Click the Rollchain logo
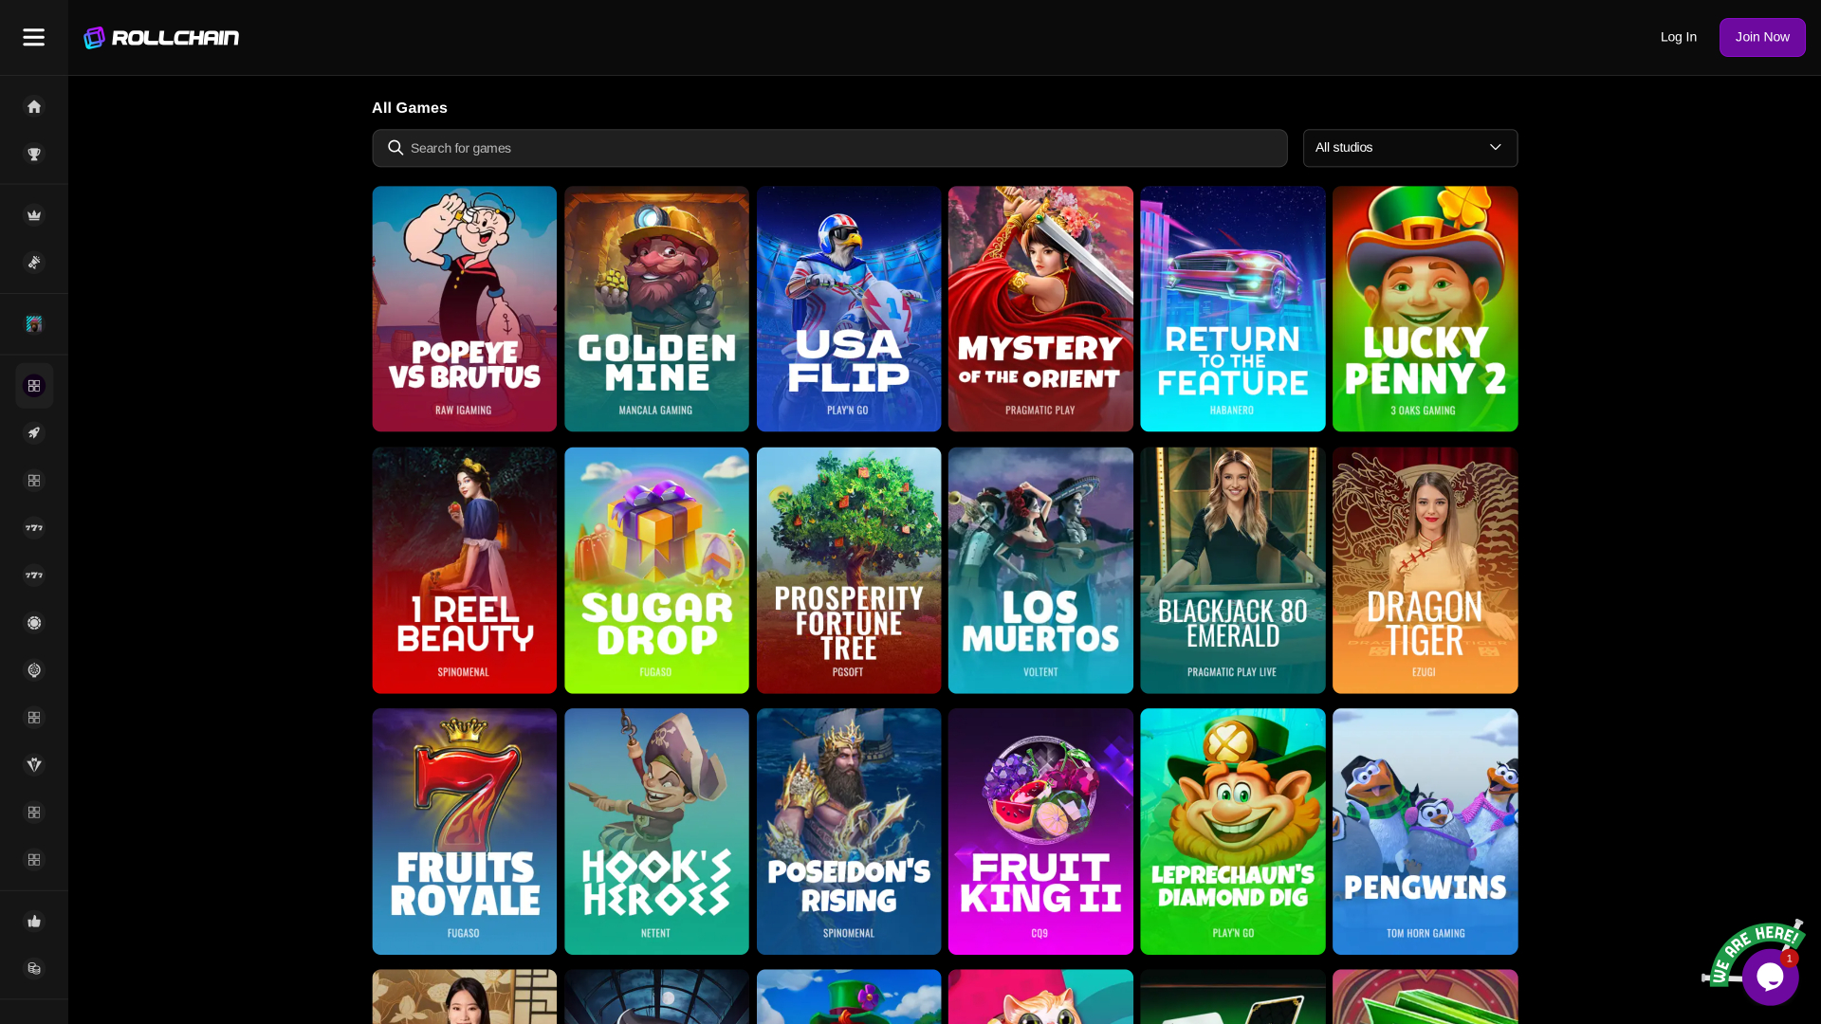The height and width of the screenshot is (1024, 1821). pos(160,37)
